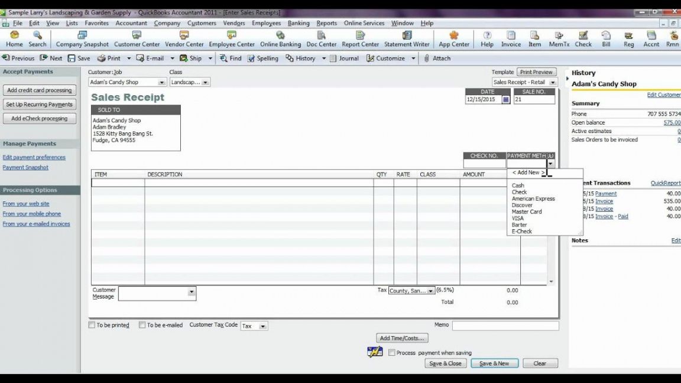Go to Previous sales receipt
The image size is (681, 383).
click(x=18, y=58)
